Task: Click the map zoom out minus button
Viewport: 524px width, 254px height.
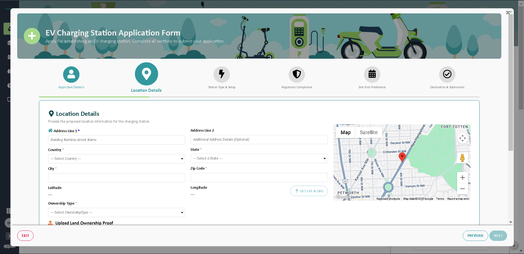Action: pos(462,189)
